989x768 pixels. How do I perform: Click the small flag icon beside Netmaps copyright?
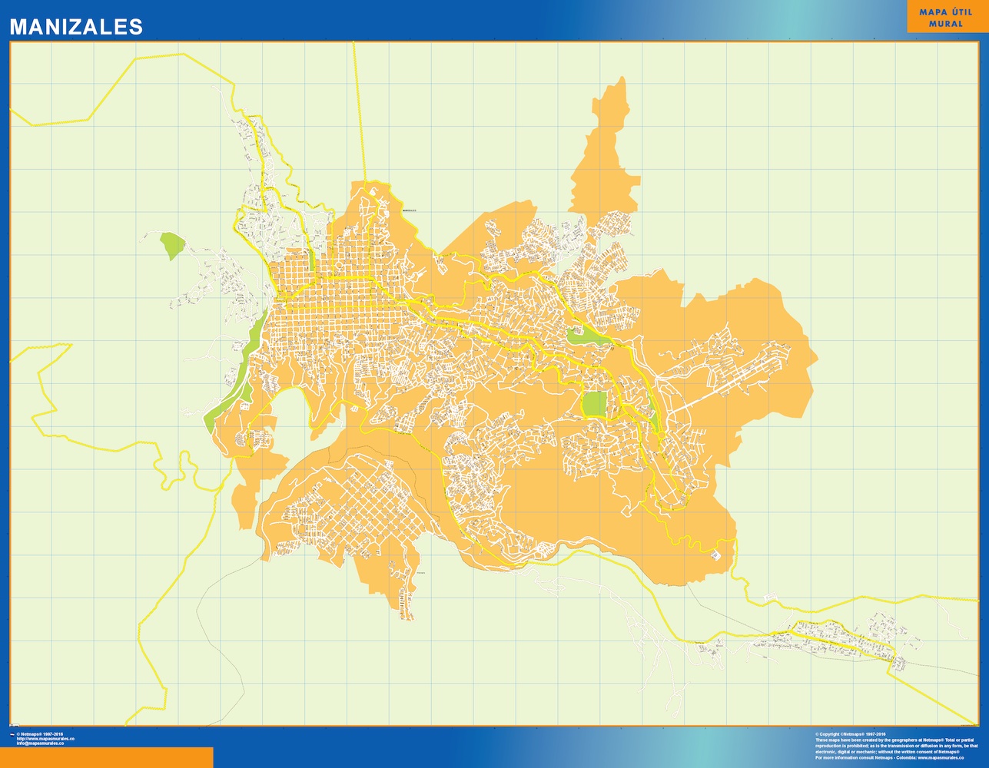(x=12, y=735)
